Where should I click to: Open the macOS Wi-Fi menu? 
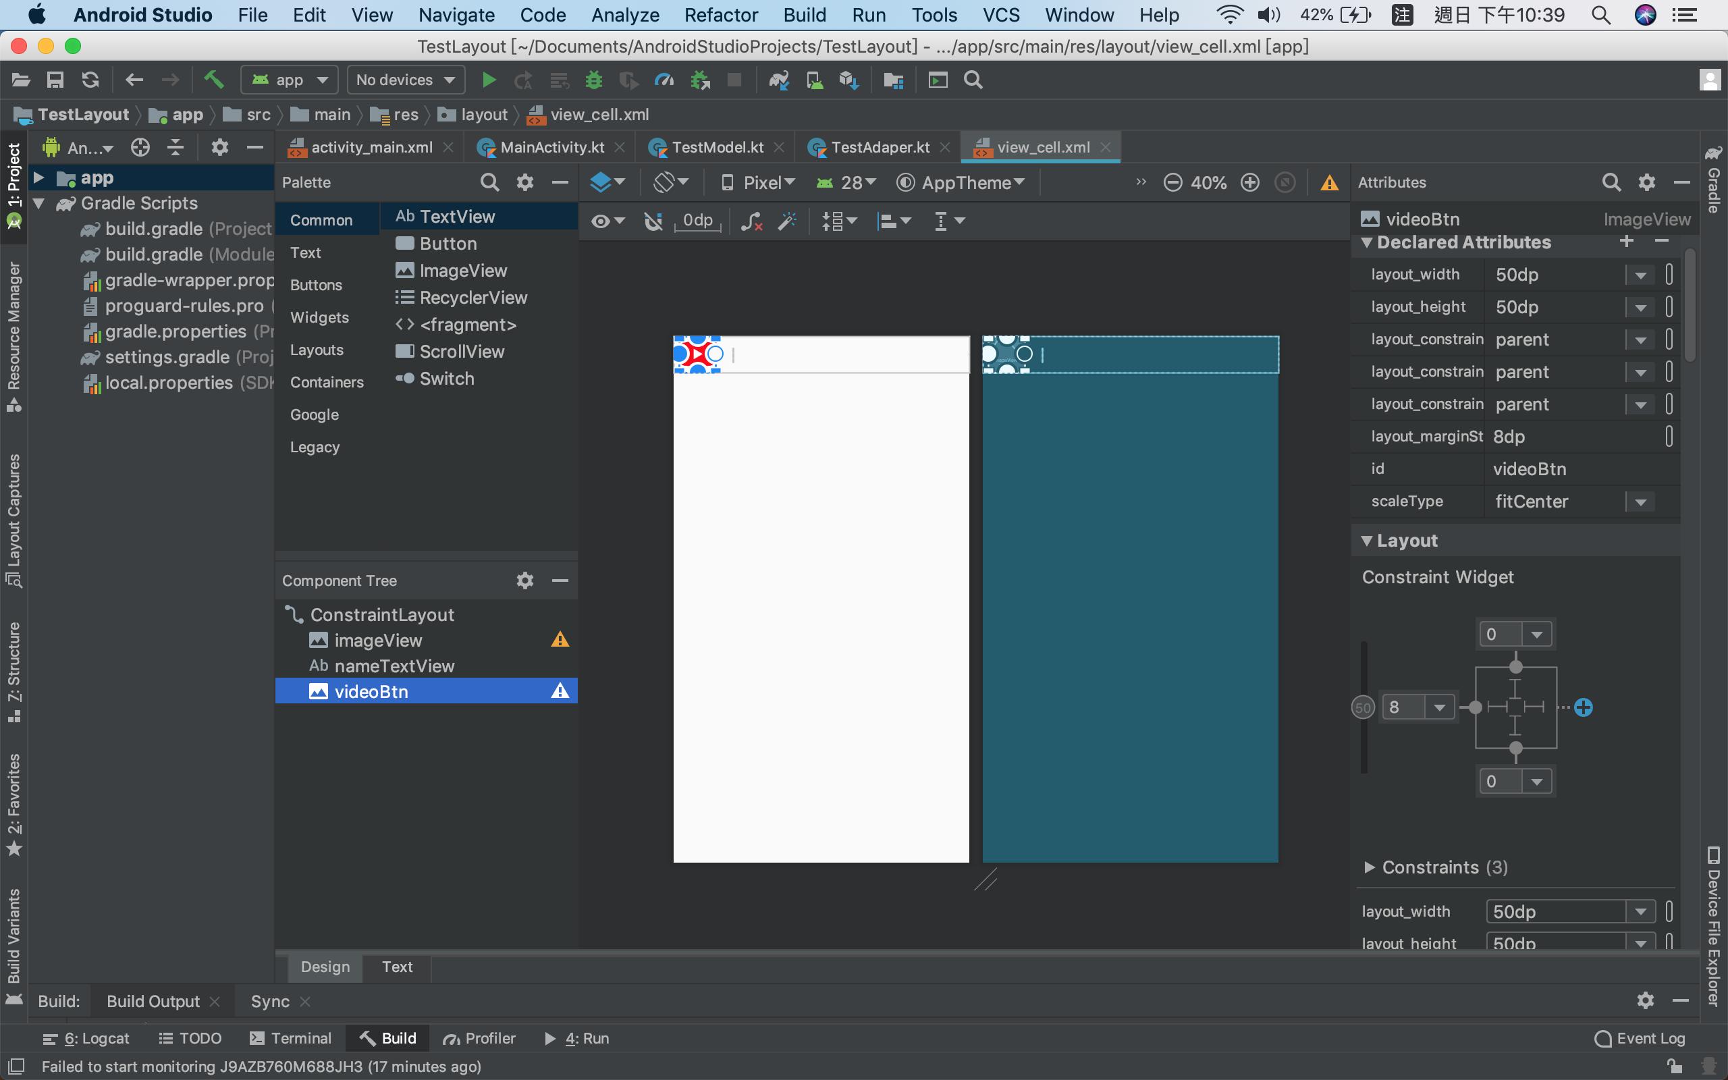point(1229,15)
